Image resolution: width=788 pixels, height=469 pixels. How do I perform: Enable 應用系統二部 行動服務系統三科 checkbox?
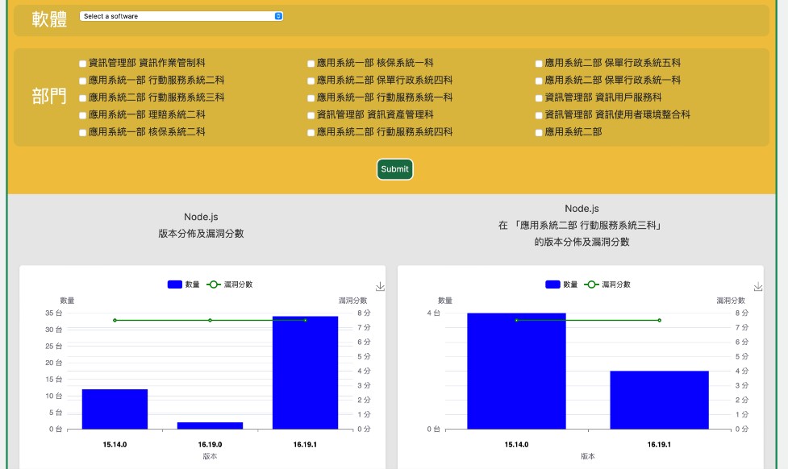coord(83,98)
